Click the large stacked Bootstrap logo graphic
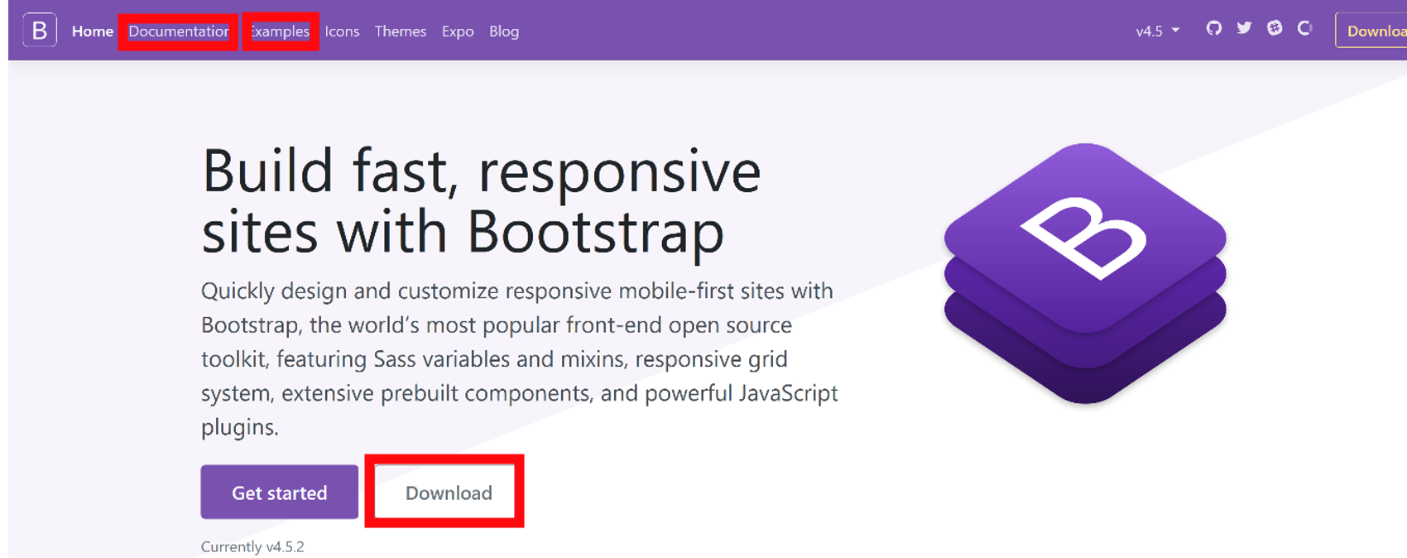The image size is (1407, 558). tap(1085, 274)
